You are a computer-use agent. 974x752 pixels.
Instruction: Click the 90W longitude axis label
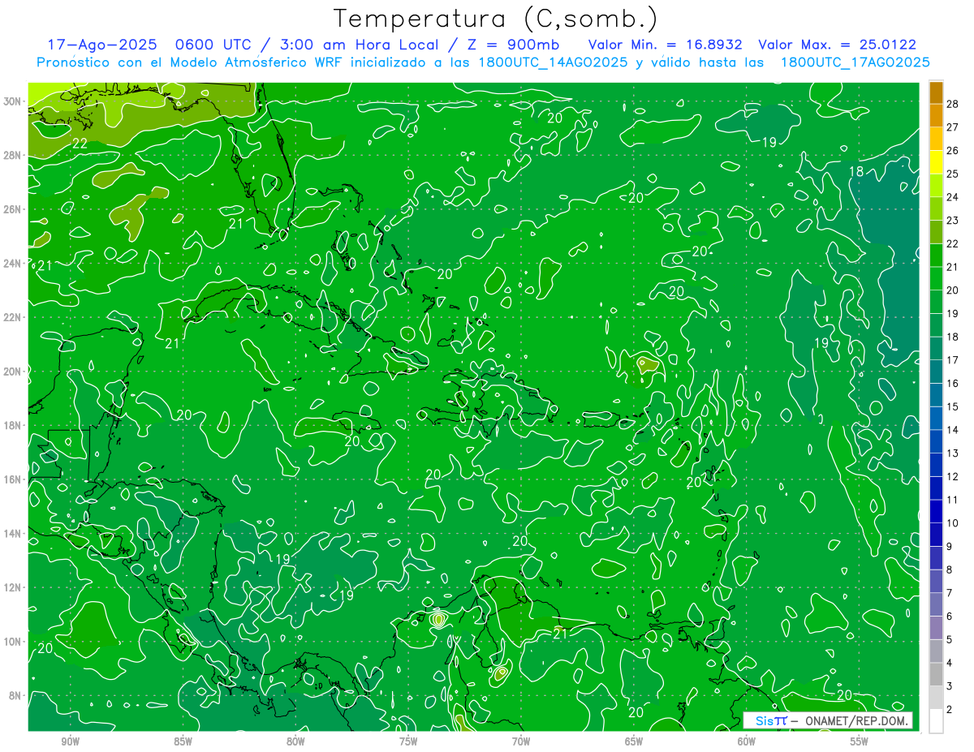(71, 742)
